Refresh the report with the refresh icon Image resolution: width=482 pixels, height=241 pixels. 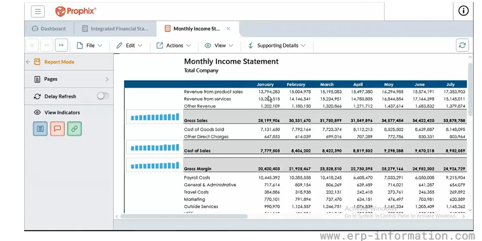coord(462,45)
